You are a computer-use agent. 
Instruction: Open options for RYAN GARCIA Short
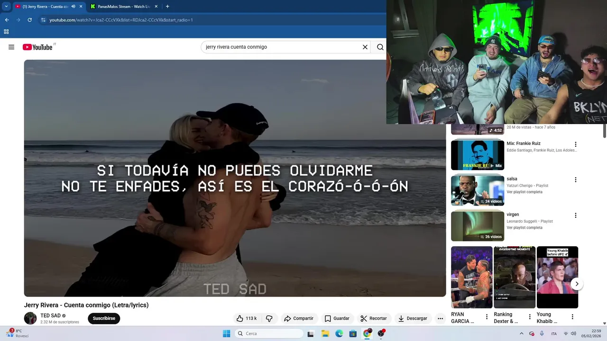tap(487, 317)
